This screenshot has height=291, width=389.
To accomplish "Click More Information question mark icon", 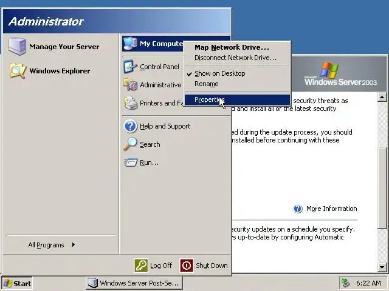I will click(x=298, y=209).
